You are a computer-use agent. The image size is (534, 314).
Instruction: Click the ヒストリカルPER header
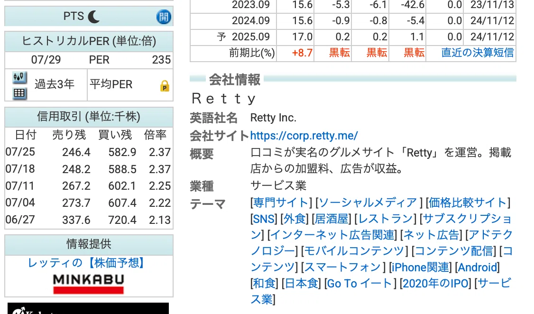pyautogui.click(x=89, y=41)
